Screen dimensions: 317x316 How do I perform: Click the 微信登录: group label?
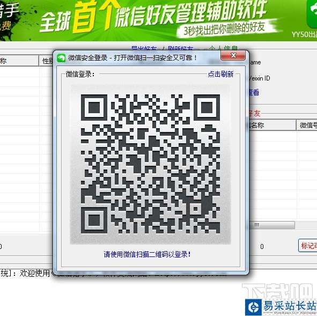coord(80,74)
